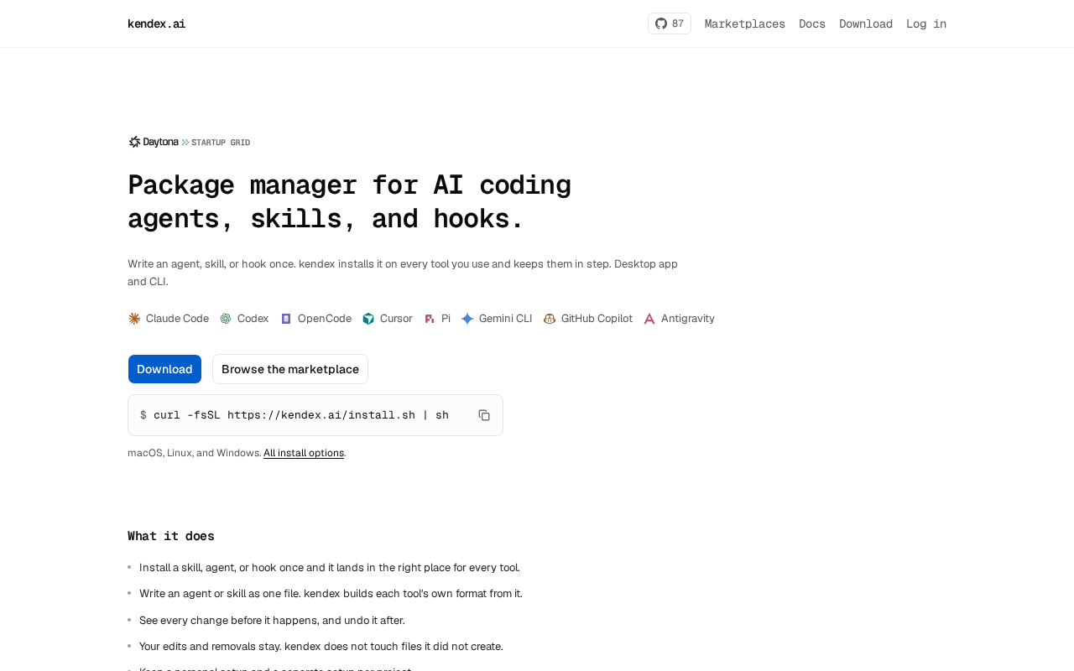This screenshot has width=1074, height=671.
Task: Click the Antigravity logo icon
Action: tap(649, 319)
